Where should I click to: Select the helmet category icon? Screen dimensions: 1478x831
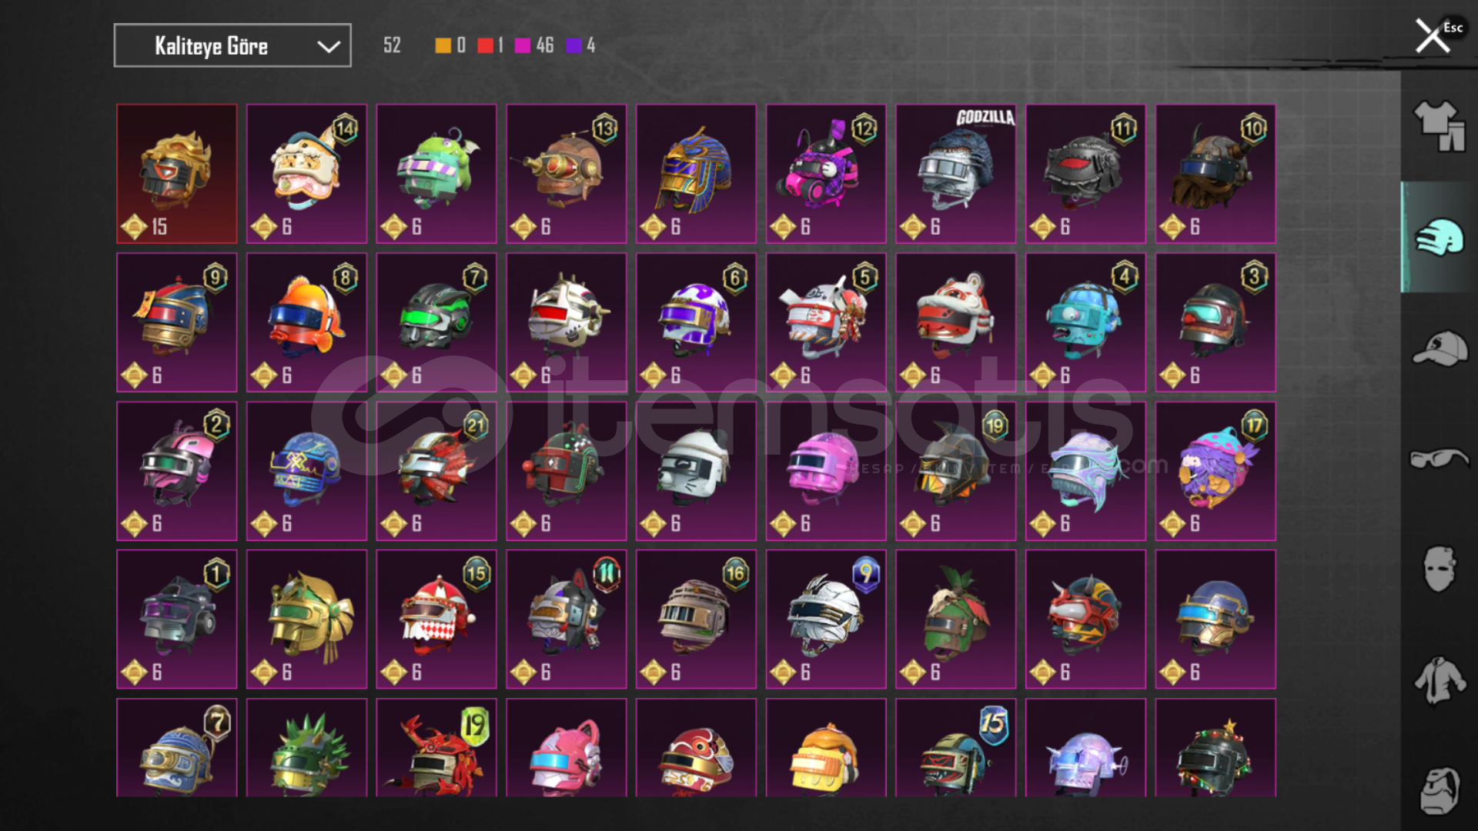1439,237
